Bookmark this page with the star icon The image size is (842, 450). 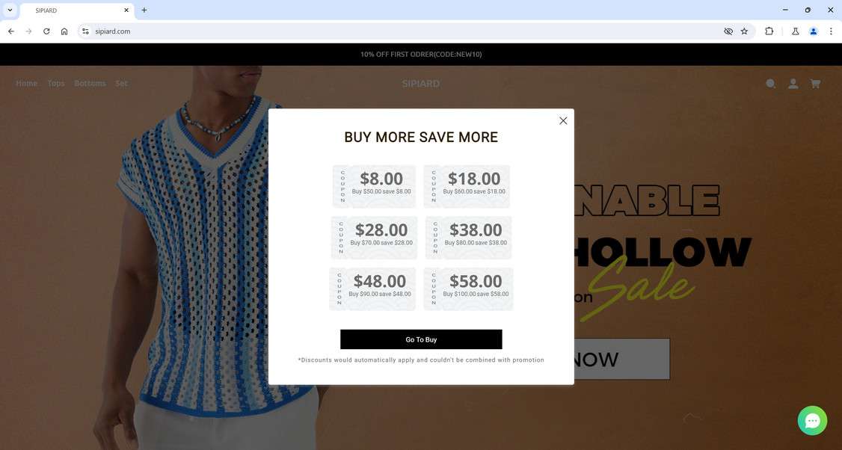click(744, 31)
